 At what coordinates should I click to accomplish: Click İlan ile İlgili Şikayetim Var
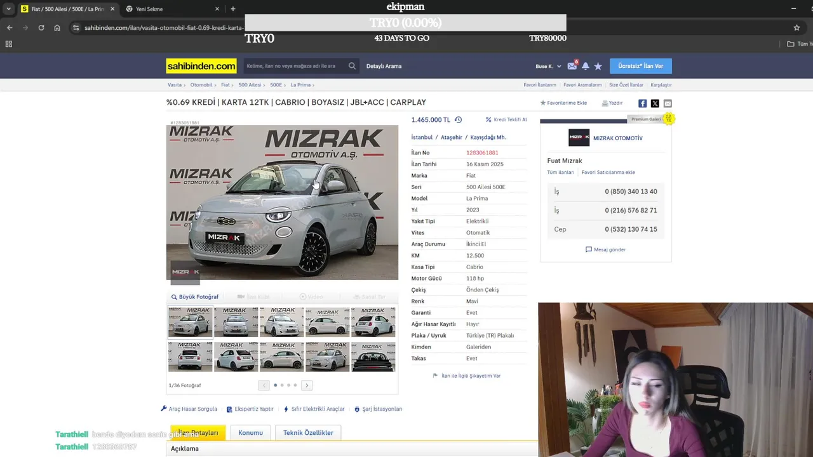pos(467,376)
